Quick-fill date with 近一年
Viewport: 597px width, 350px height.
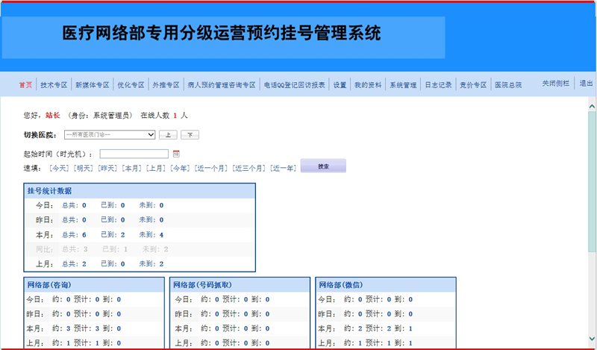click(x=284, y=169)
